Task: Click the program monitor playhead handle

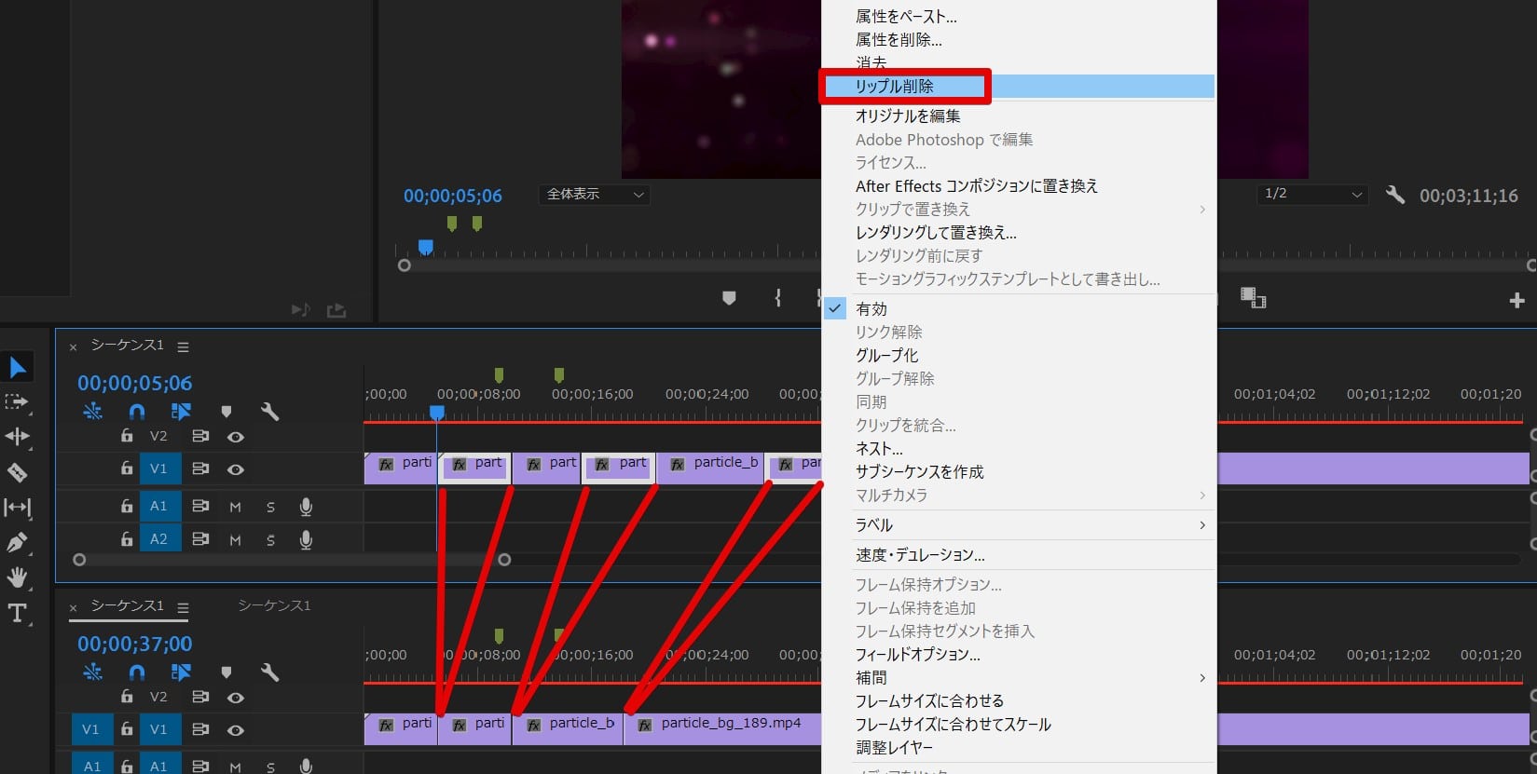Action: point(425,247)
